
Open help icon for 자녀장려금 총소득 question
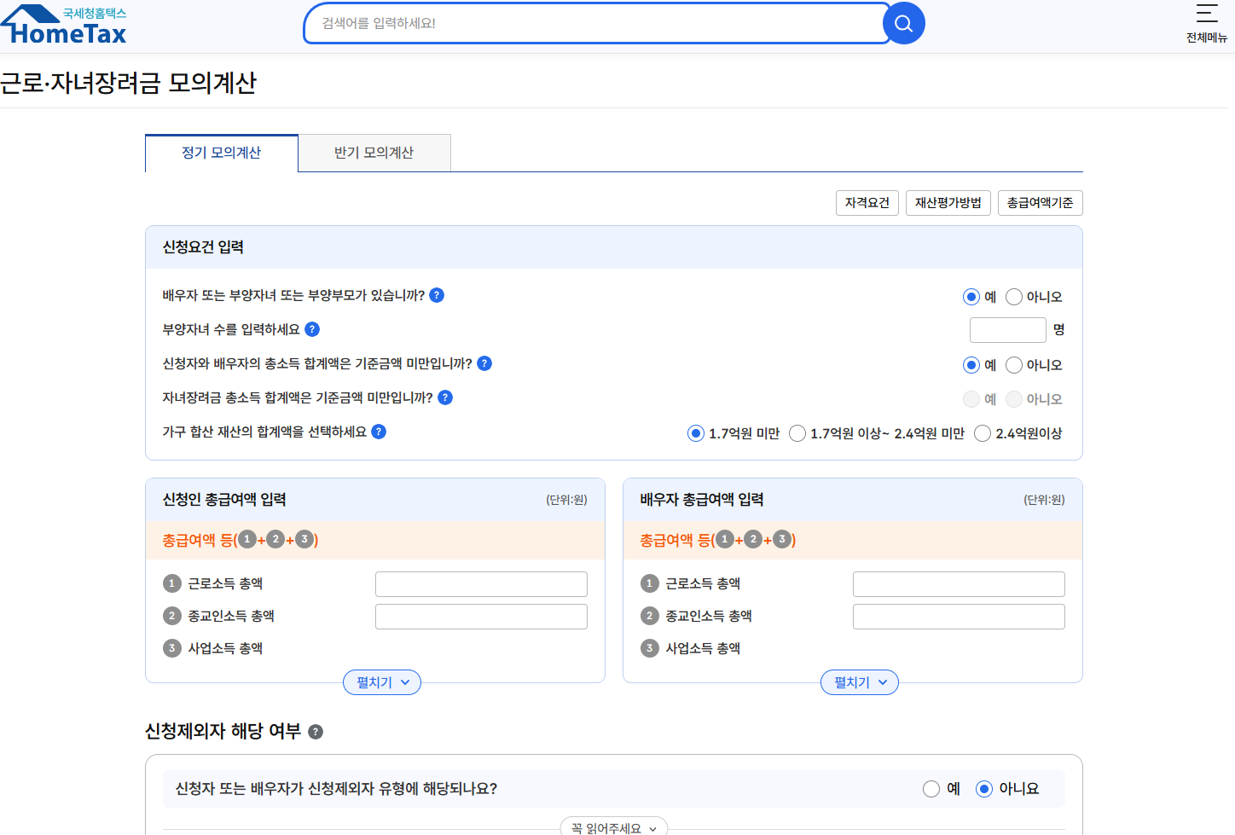coord(445,397)
